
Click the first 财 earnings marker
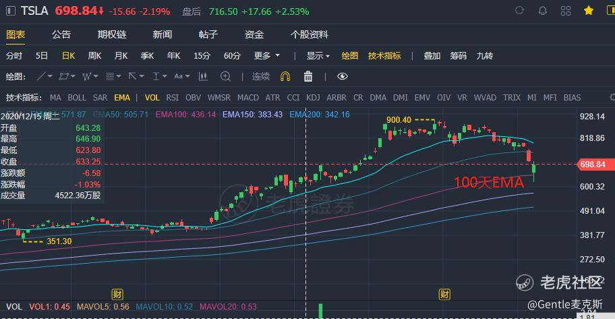[x=117, y=294]
